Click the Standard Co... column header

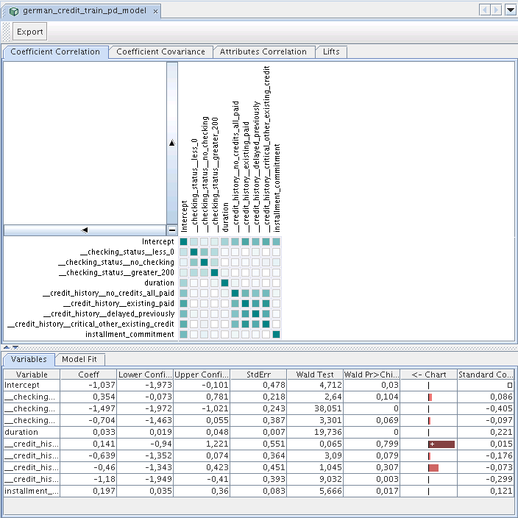[486, 375]
